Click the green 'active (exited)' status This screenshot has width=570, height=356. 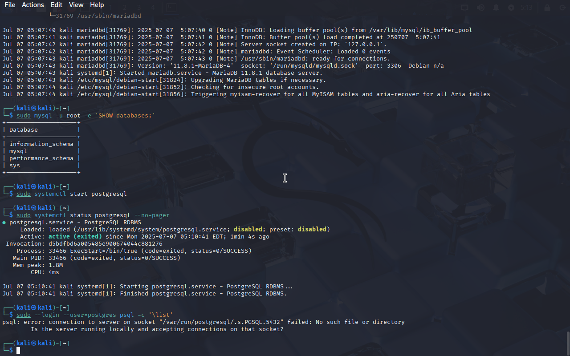click(x=75, y=237)
